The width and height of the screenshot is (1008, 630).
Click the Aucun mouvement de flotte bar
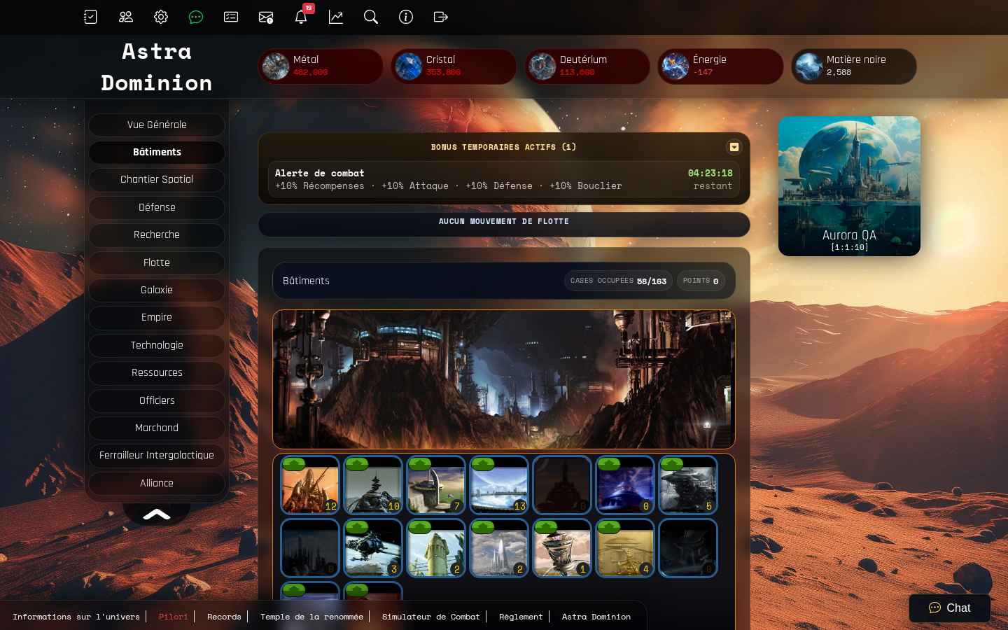pyautogui.click(x=504, y=225)
